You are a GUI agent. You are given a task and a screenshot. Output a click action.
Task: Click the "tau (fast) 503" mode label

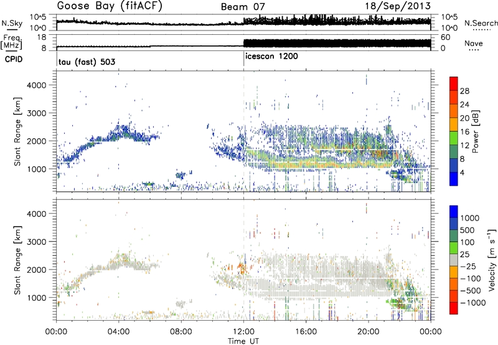tap(87, 62)
